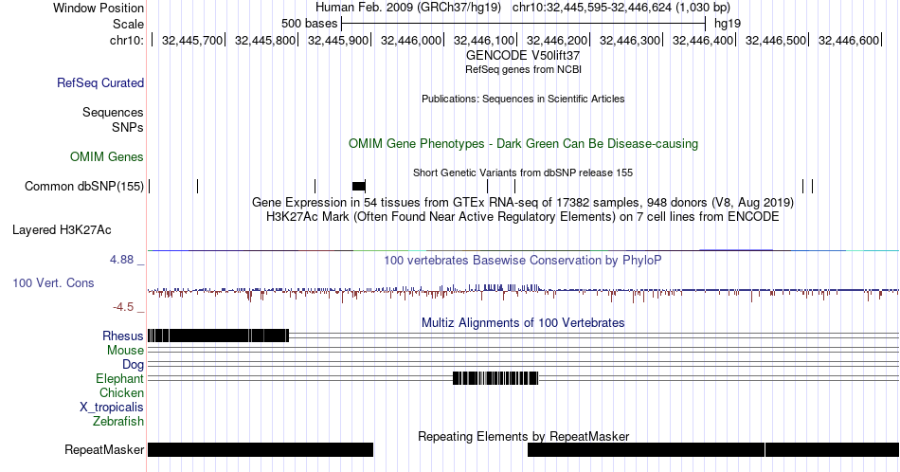Image resolution: width=900 pixels, height=472 pixels.
Task: Select the Layered H3K27Ac track label
Action: (x=62, y=230)
